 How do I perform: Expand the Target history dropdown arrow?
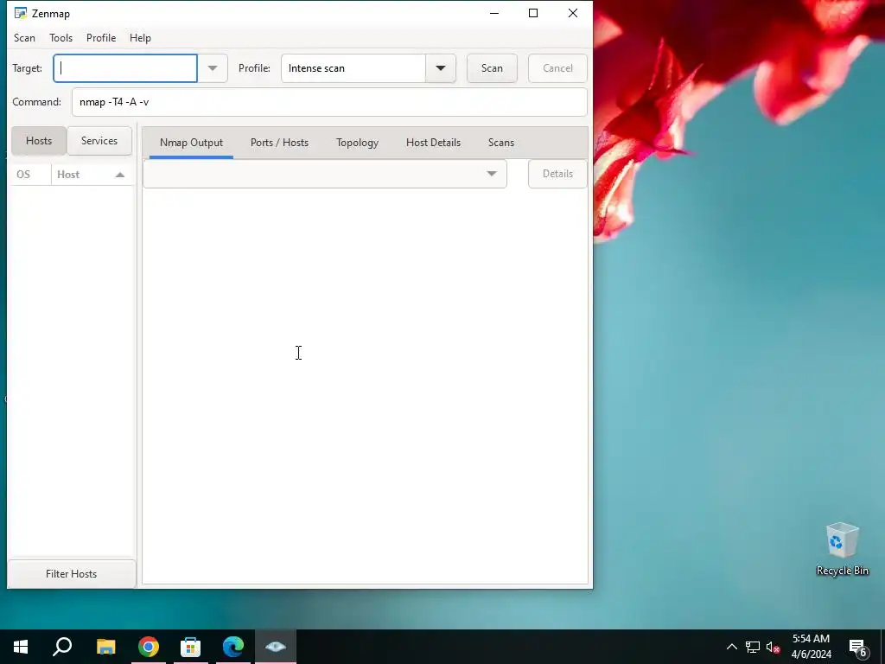213,68
